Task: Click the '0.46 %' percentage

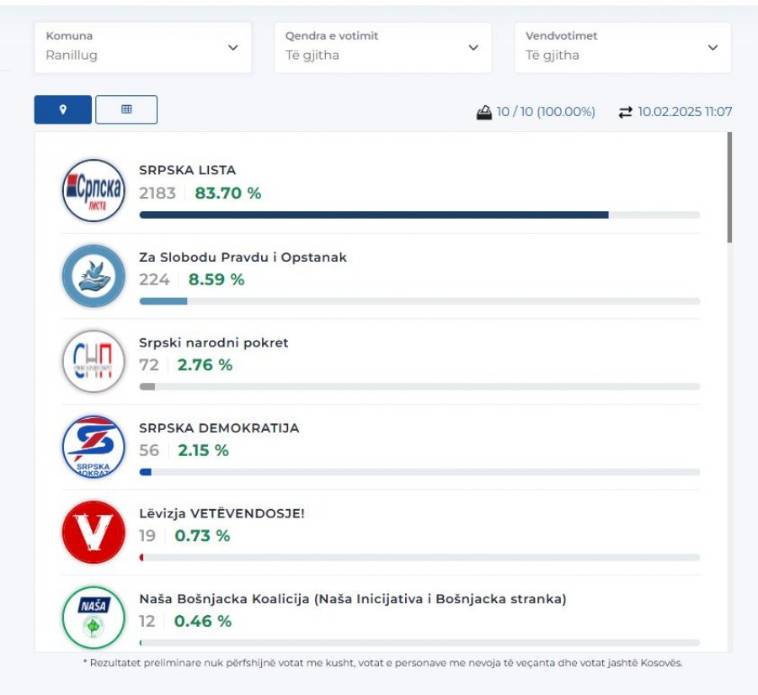Action: click(202, 621)
